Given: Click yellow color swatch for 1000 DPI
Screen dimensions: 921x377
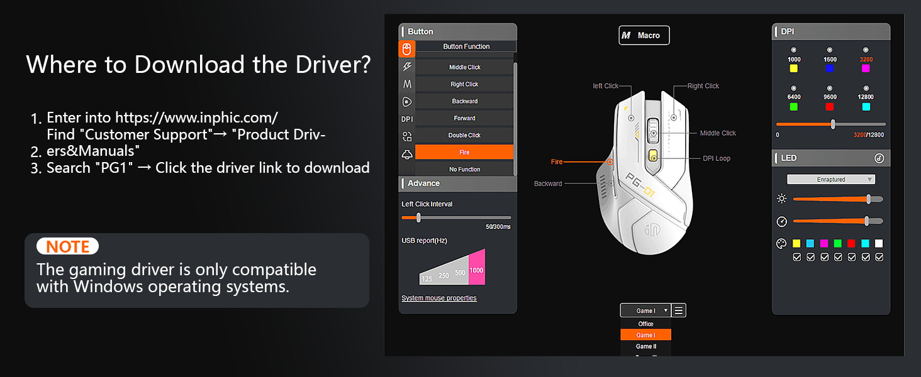Looking at the screenshot, I should [794, 68].
